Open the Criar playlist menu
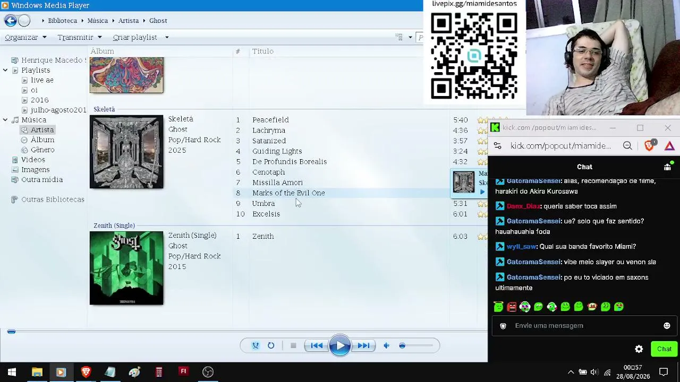 pyautogui.click(x=135, y=37)
